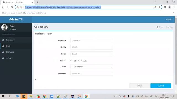Image resolution: width=177 pixels, height=99 pixels.
Task: Dismiss the automated test software infobar
Action: pos(174,13)
